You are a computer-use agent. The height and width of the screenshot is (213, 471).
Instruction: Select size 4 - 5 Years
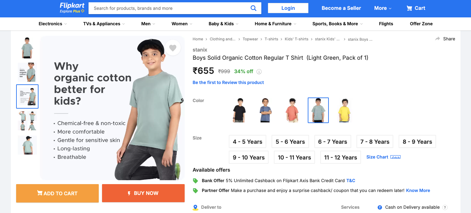(x=248, y=142)
